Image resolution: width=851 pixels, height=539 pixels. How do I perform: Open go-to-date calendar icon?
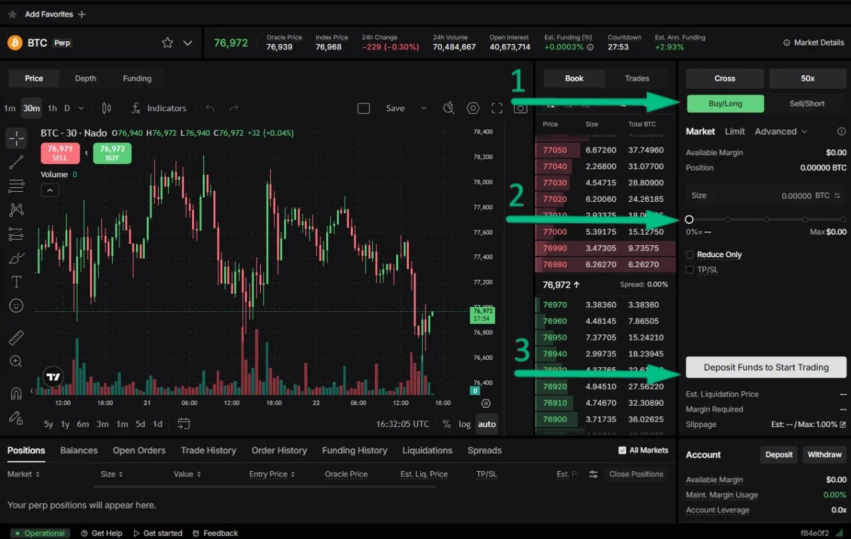point(184,424)
